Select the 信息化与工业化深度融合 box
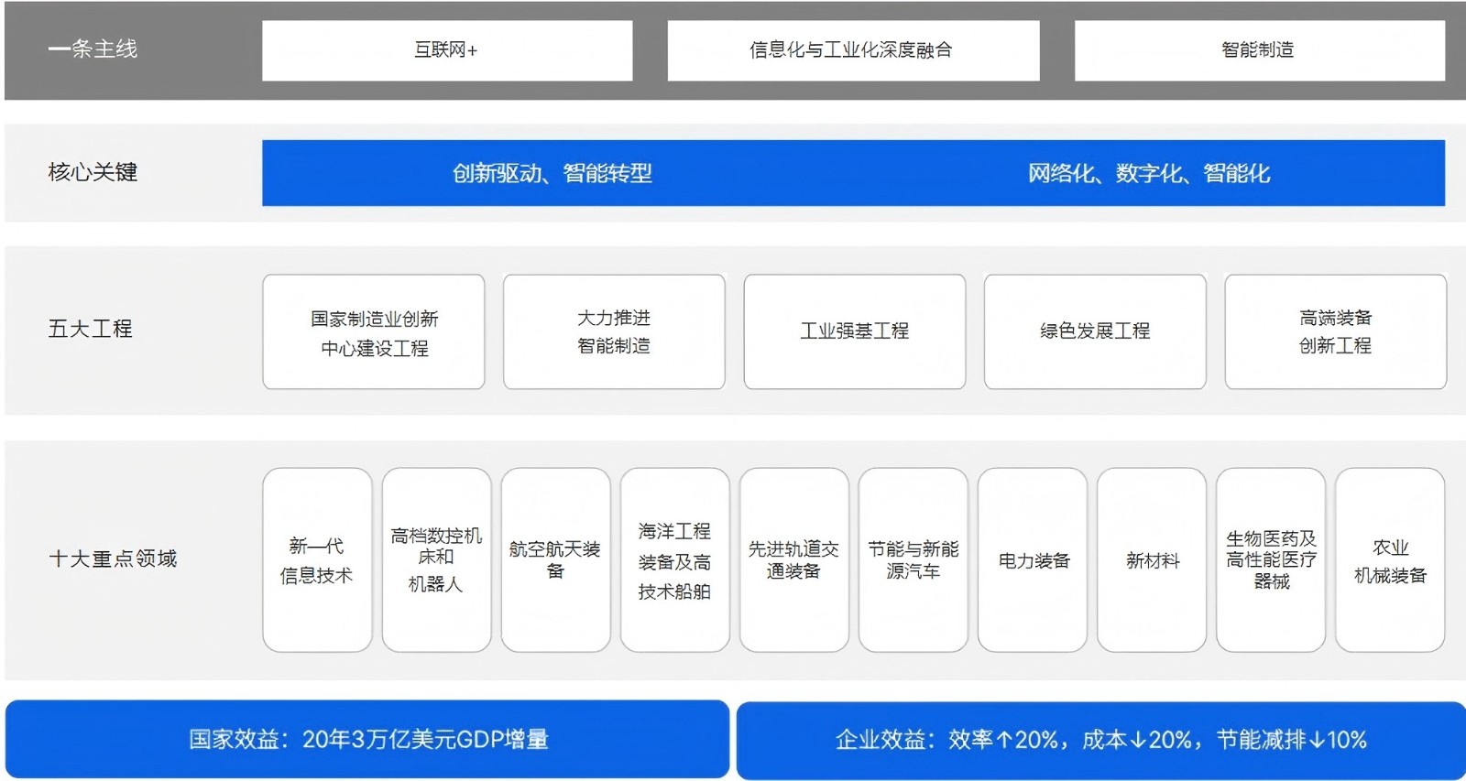 [x=852, y=50]
